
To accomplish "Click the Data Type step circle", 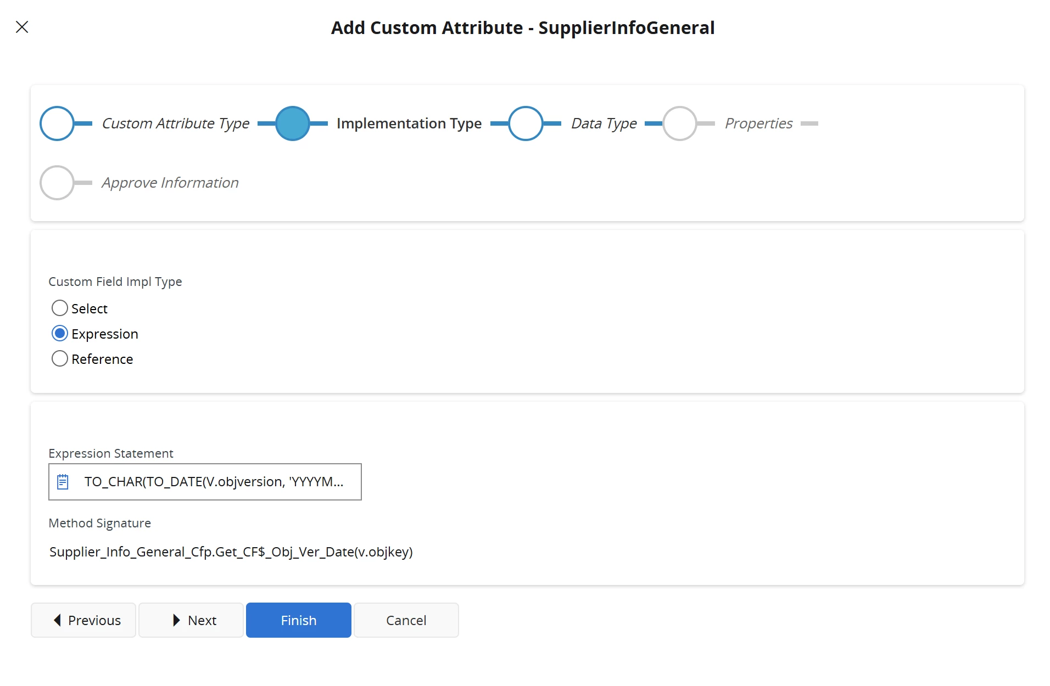I will [526, 123].
